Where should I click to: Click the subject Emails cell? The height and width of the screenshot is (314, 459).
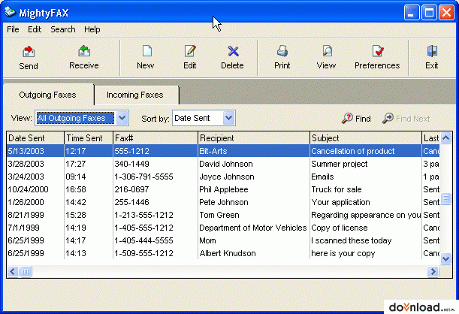322,177
